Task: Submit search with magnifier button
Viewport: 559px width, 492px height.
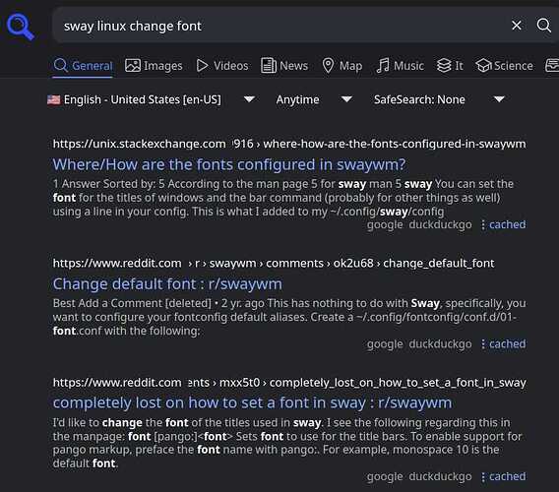Action: [544, 26]
